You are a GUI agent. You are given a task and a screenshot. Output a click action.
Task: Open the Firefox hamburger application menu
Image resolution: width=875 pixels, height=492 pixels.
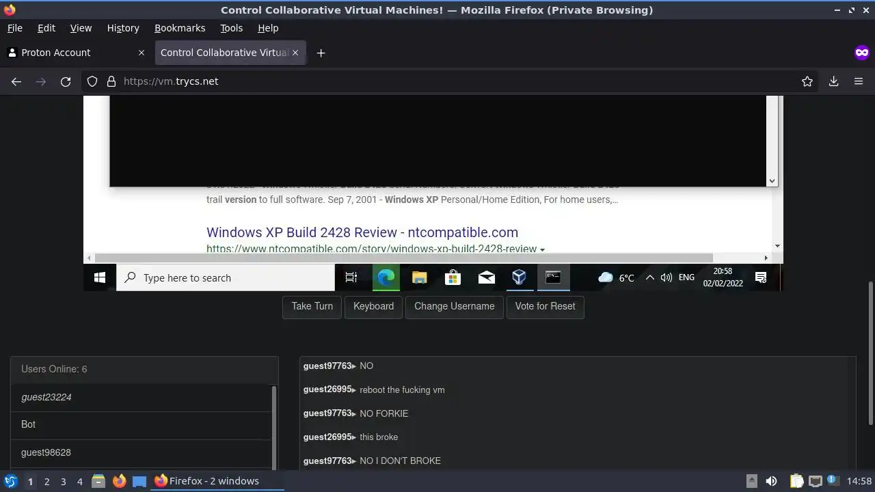(859, 81)
